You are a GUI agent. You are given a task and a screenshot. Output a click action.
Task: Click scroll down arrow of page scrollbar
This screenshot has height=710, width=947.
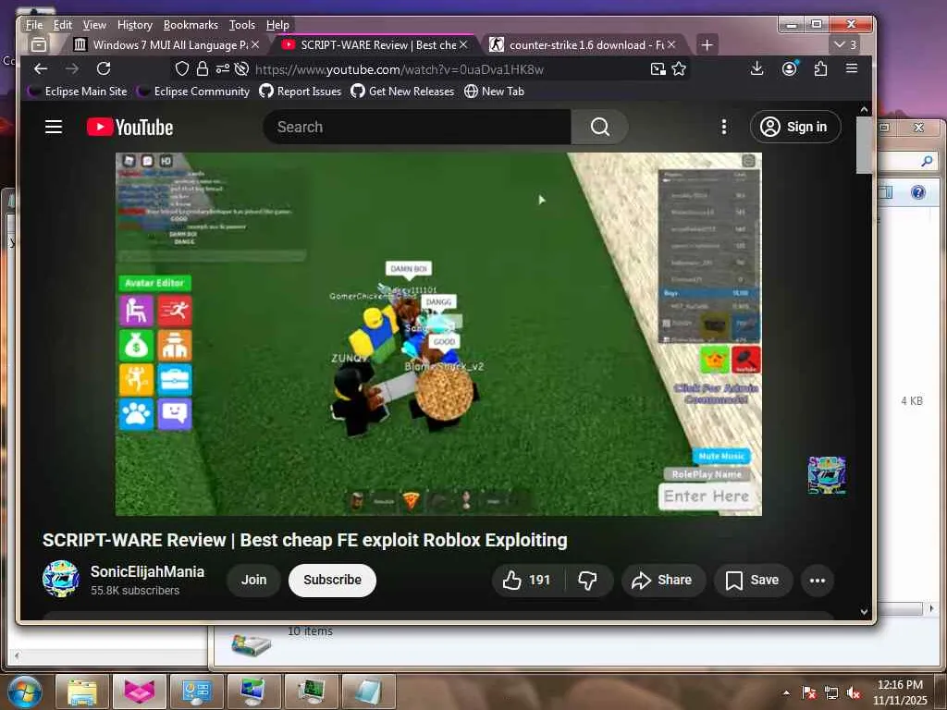pos(865,611)
